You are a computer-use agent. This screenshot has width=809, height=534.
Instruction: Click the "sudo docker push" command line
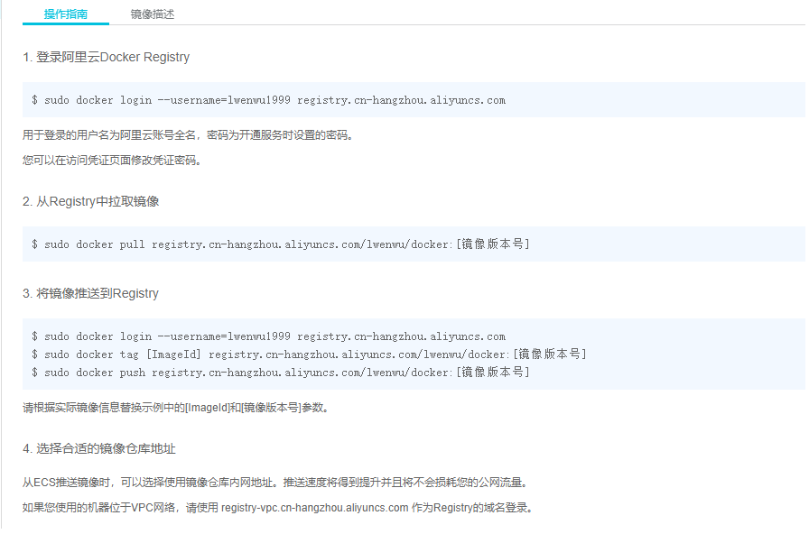[x=280, y=373]
